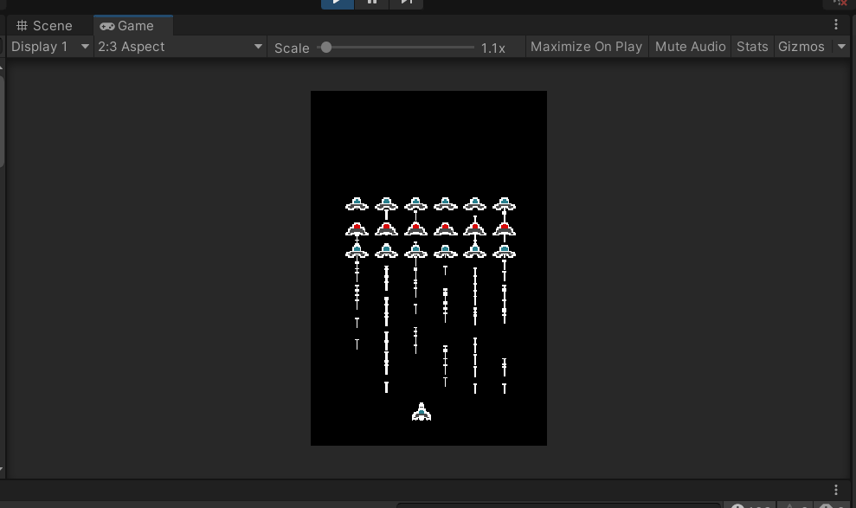This screenshot has height=508, width=856.
Task: Stop play mode with the Play button
Action: (x=338, y=3)
